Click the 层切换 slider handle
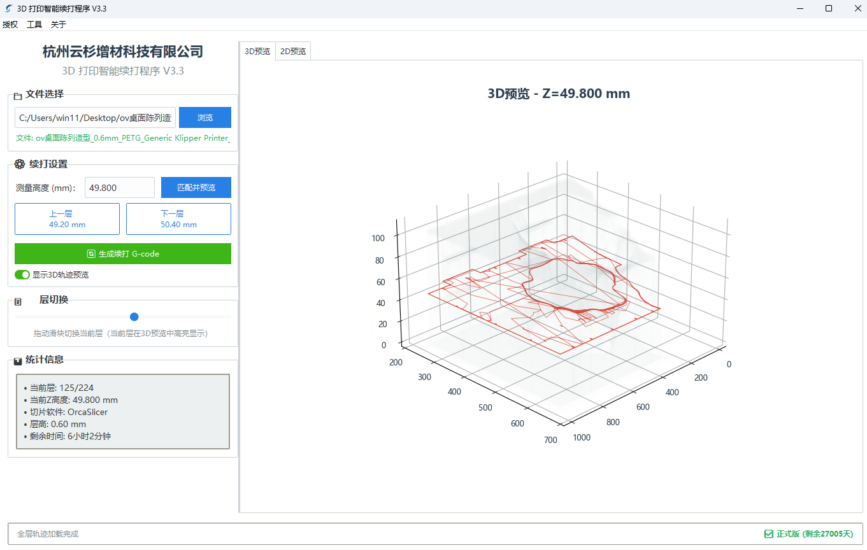The height and width of the screenshot is (550, 867). pos(134,316)
